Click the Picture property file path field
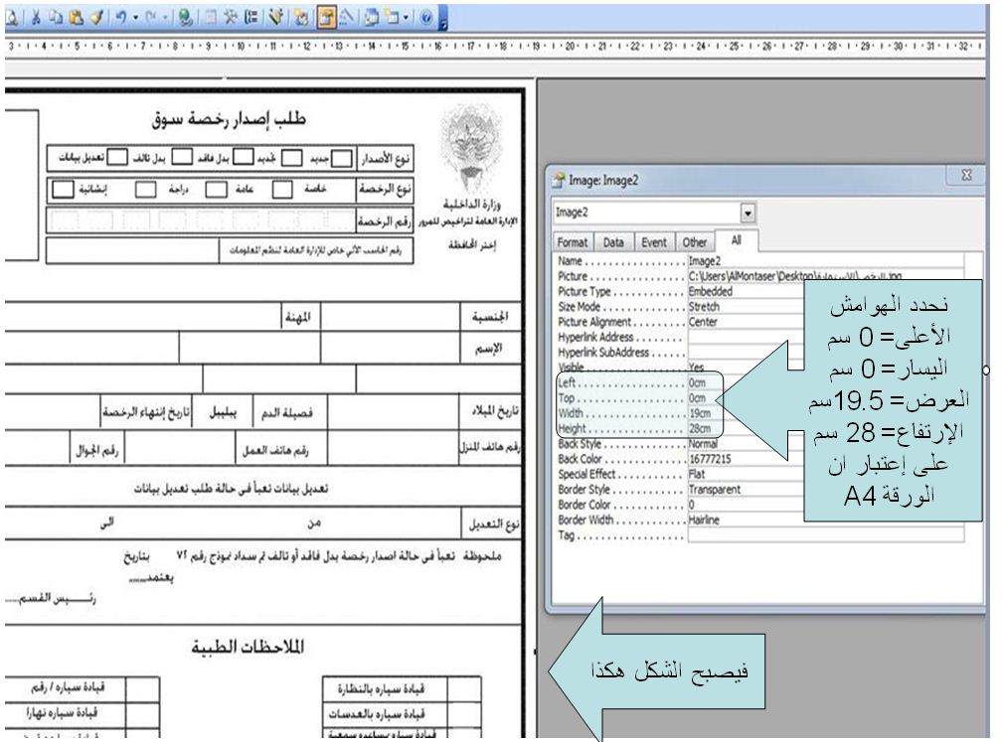The height and width of the screenshot is (742, 1002). (825, 276)
